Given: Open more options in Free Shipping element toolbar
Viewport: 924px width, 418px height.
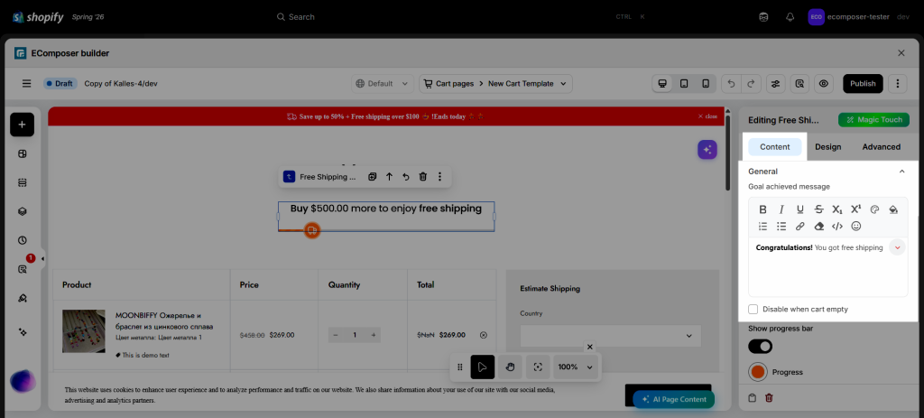Looking at the screenshot, I should tap(439, 177).
